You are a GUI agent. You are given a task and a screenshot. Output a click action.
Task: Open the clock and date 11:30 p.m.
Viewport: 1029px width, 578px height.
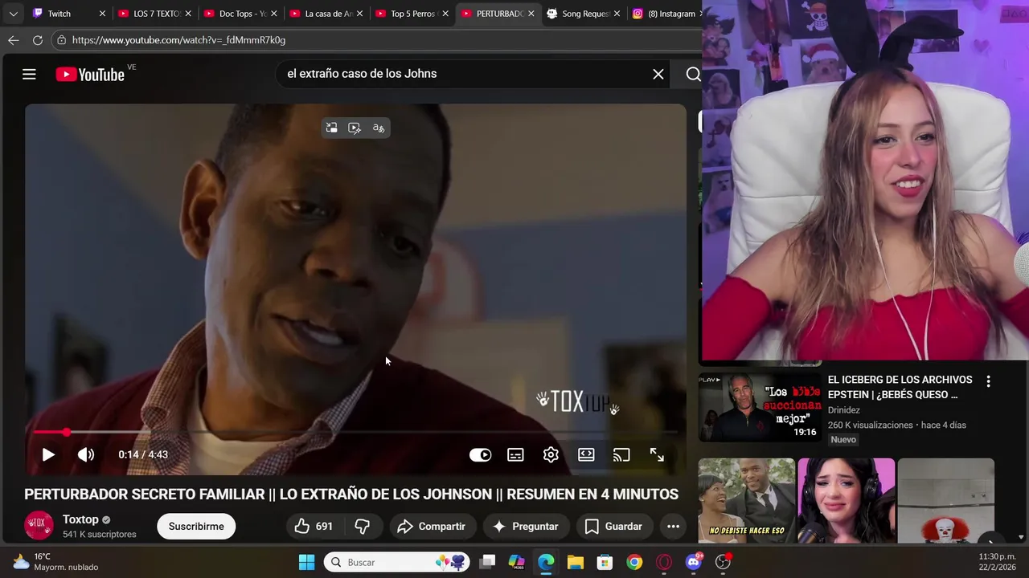click(997, 562)
